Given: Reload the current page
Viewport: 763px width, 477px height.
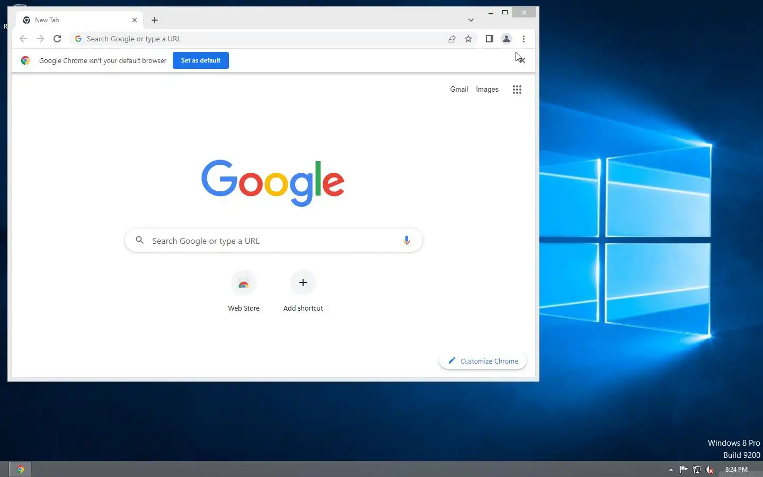Looking at the screenshot, I should (57, 39).
